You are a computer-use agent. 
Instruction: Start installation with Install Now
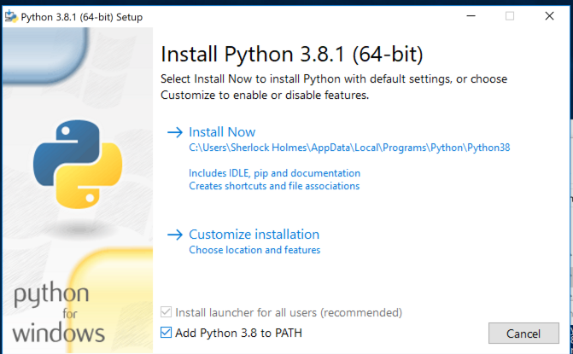pyautogui.click(x=222, y=132)
